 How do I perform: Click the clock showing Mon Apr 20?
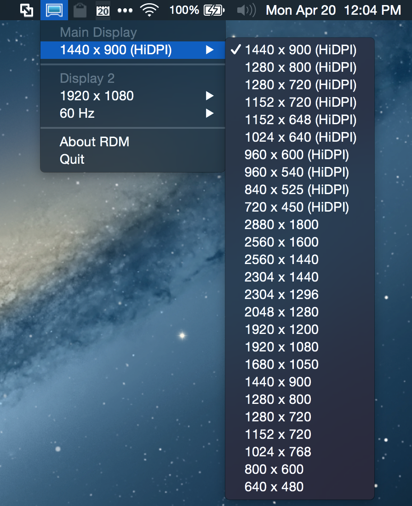click(300, 10)
